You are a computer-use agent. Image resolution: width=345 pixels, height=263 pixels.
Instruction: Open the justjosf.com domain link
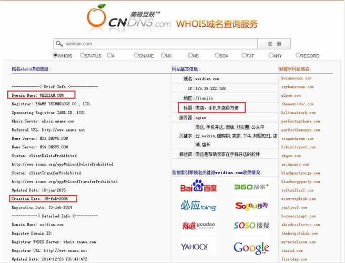[x=294, y=208]
